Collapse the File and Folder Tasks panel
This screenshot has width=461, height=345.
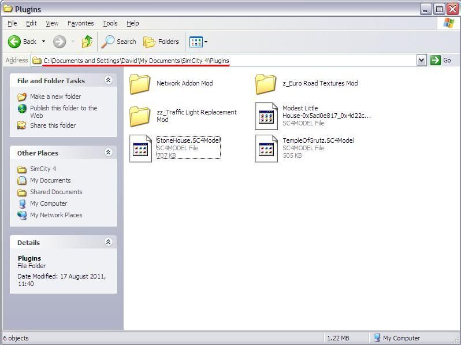click(x=108, y=80)
